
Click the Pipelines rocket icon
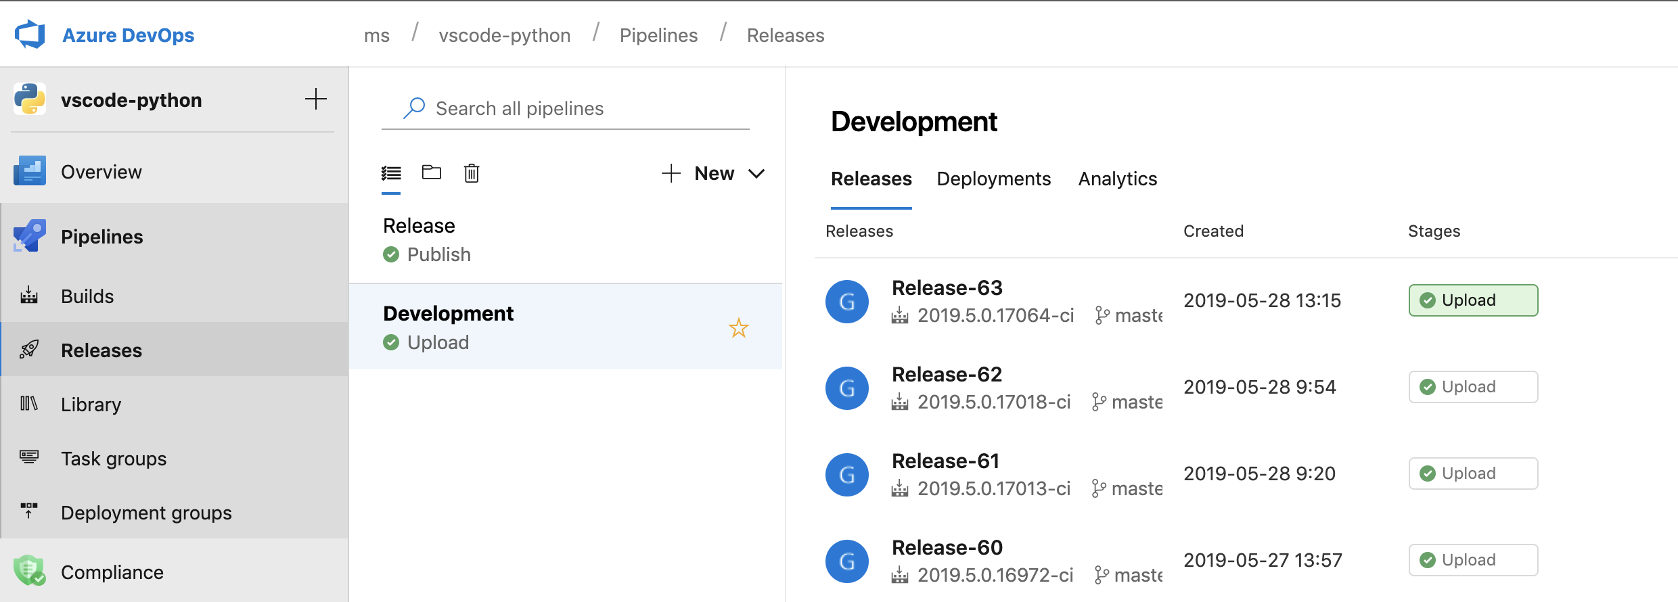coord(29,236)
